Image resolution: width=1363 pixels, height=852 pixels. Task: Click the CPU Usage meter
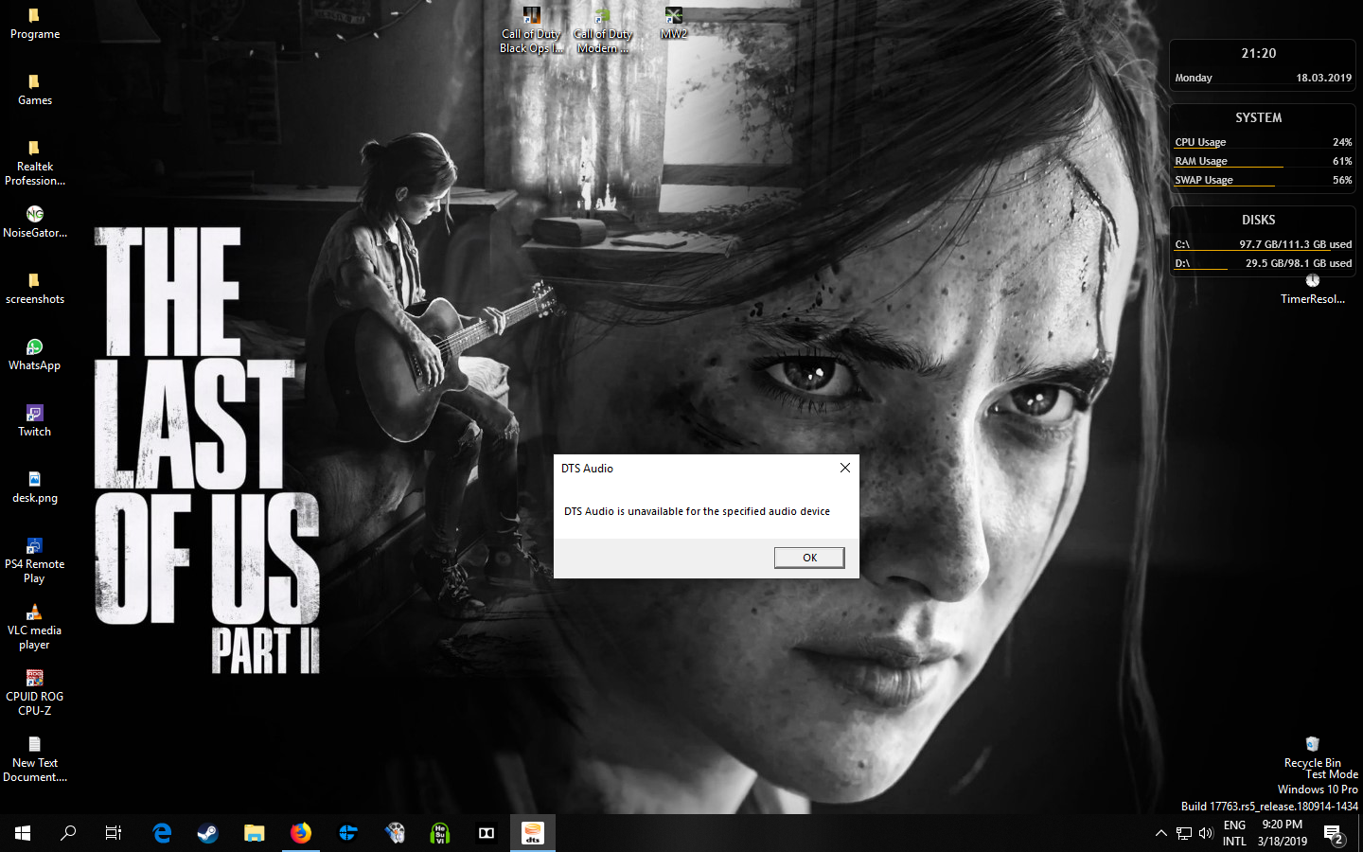[1263, 143]
